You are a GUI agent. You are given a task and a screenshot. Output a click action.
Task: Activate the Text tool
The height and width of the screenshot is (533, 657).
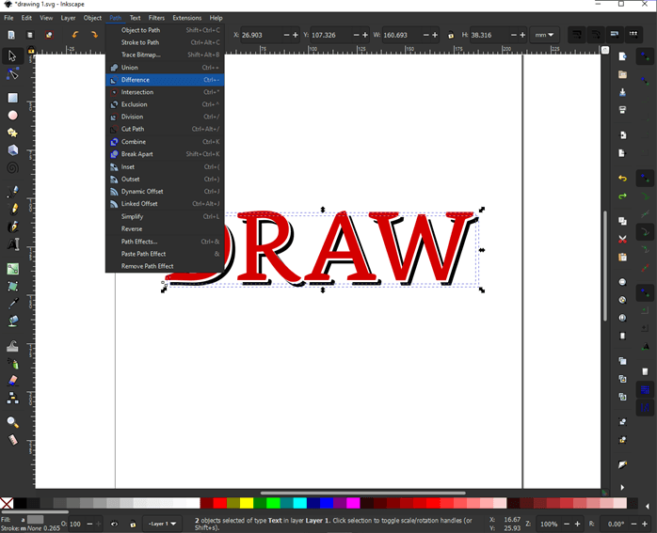(12, 244)
